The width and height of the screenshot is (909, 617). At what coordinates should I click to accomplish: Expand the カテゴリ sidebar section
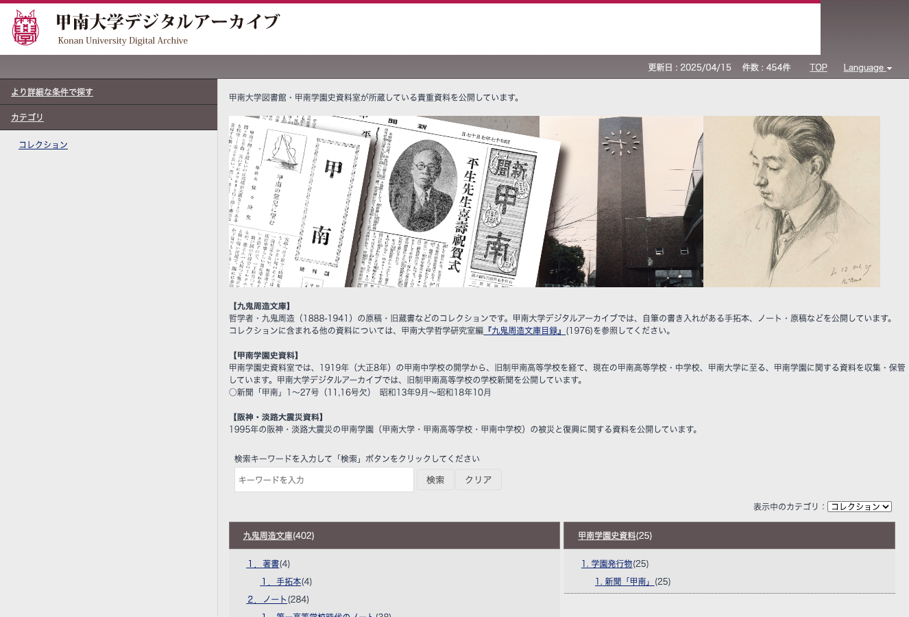point(27,117)
